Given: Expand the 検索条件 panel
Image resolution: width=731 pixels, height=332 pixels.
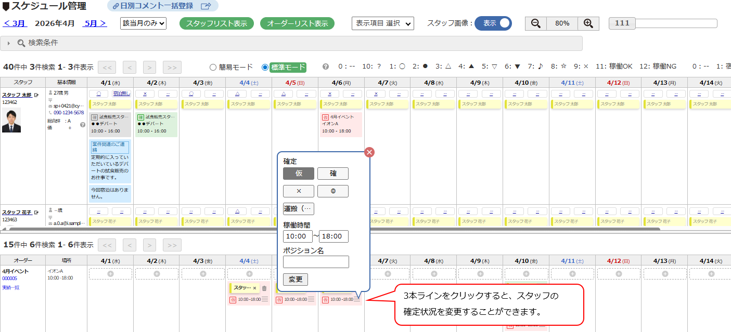Looking at the screenshot, I should point(291,43).
